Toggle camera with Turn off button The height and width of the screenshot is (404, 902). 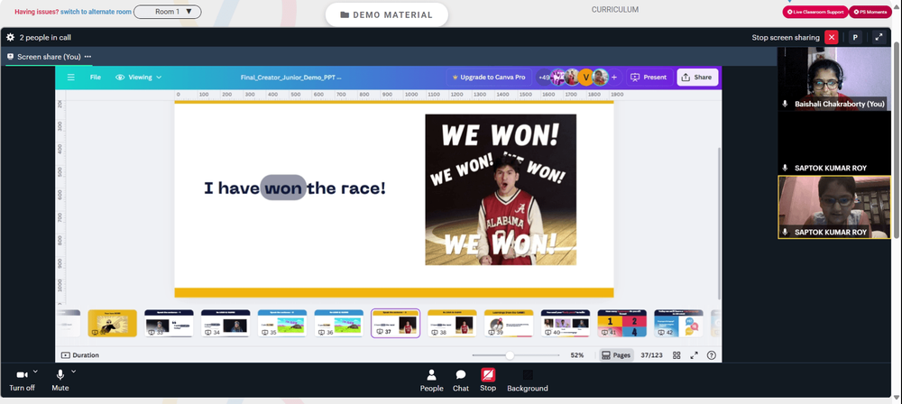(22, 381)
